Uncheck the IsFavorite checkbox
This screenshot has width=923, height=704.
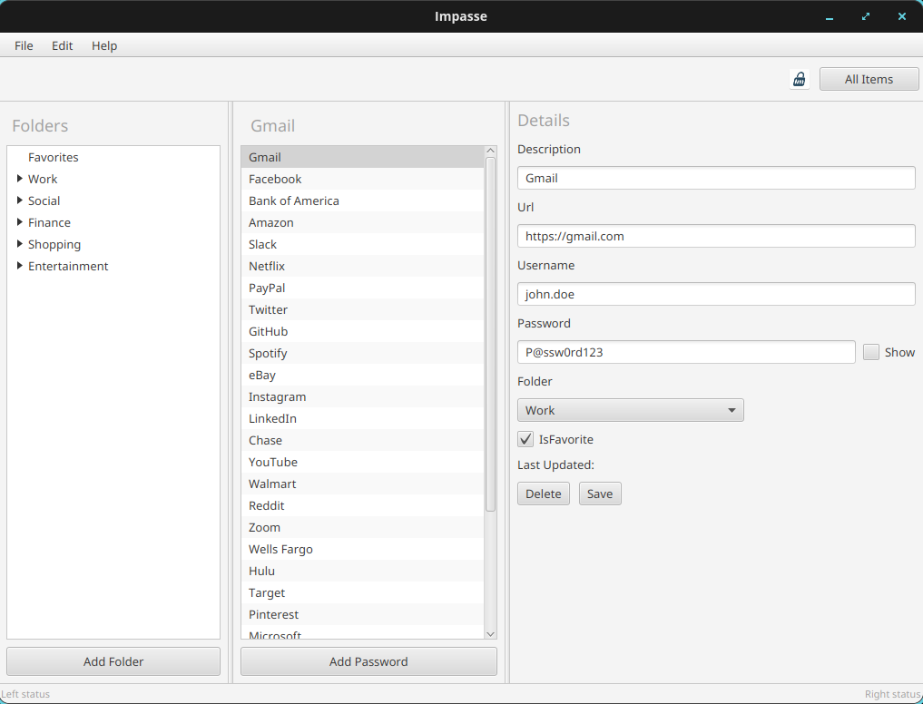[525, 439]
